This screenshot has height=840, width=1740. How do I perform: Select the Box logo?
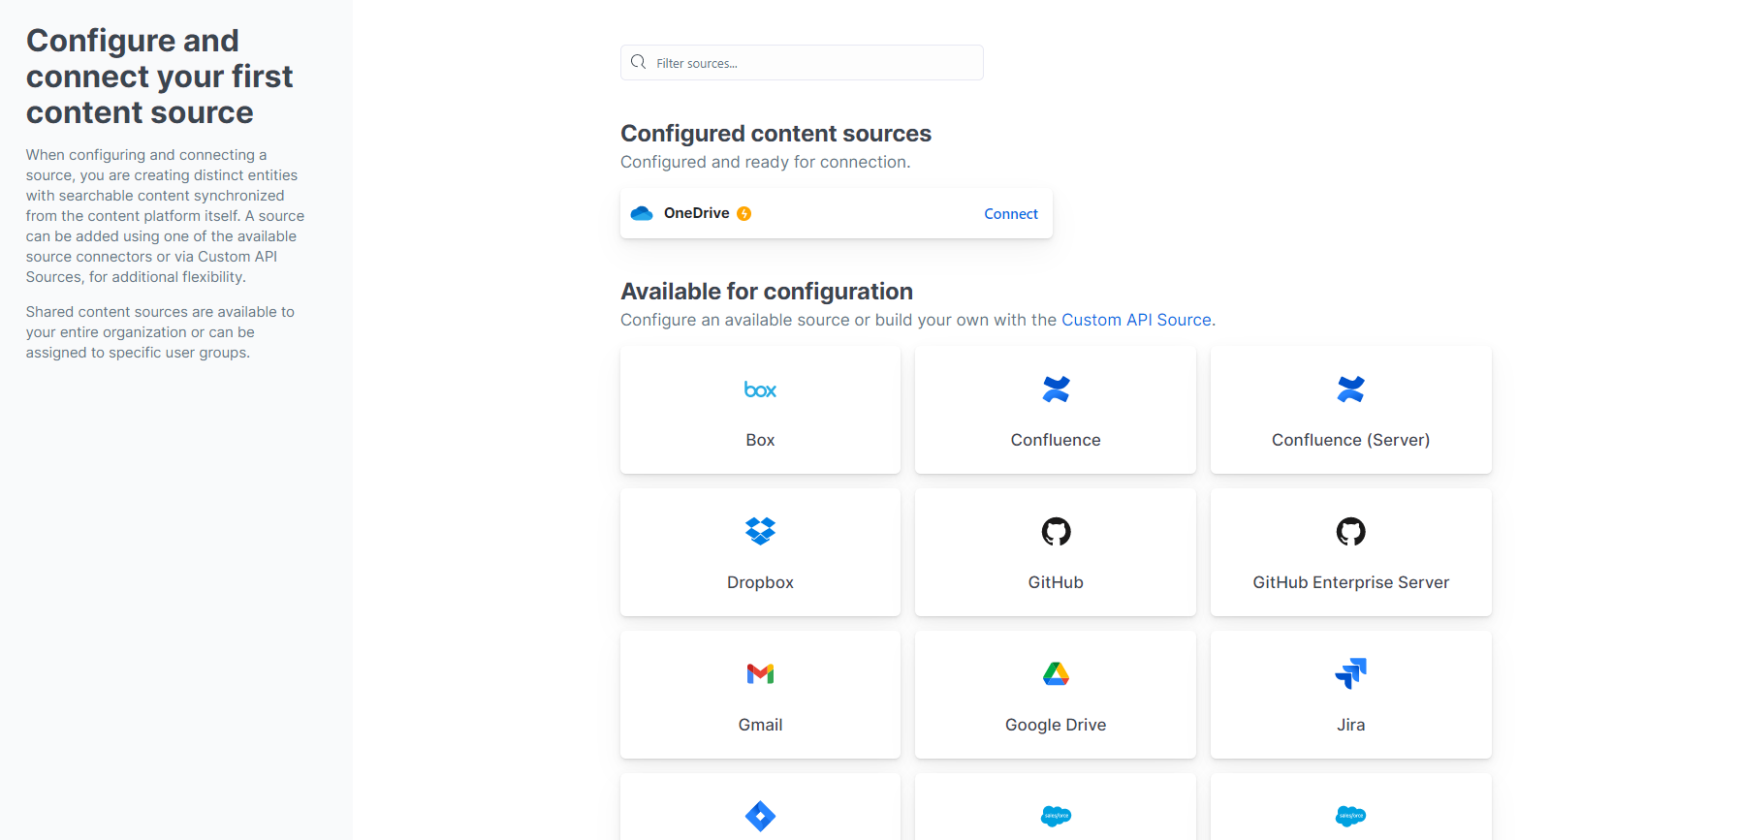coord(760,389)
